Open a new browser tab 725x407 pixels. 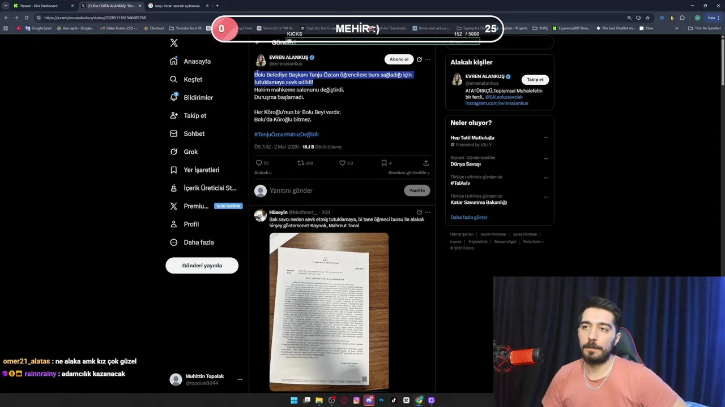click(x=217, y=6)
